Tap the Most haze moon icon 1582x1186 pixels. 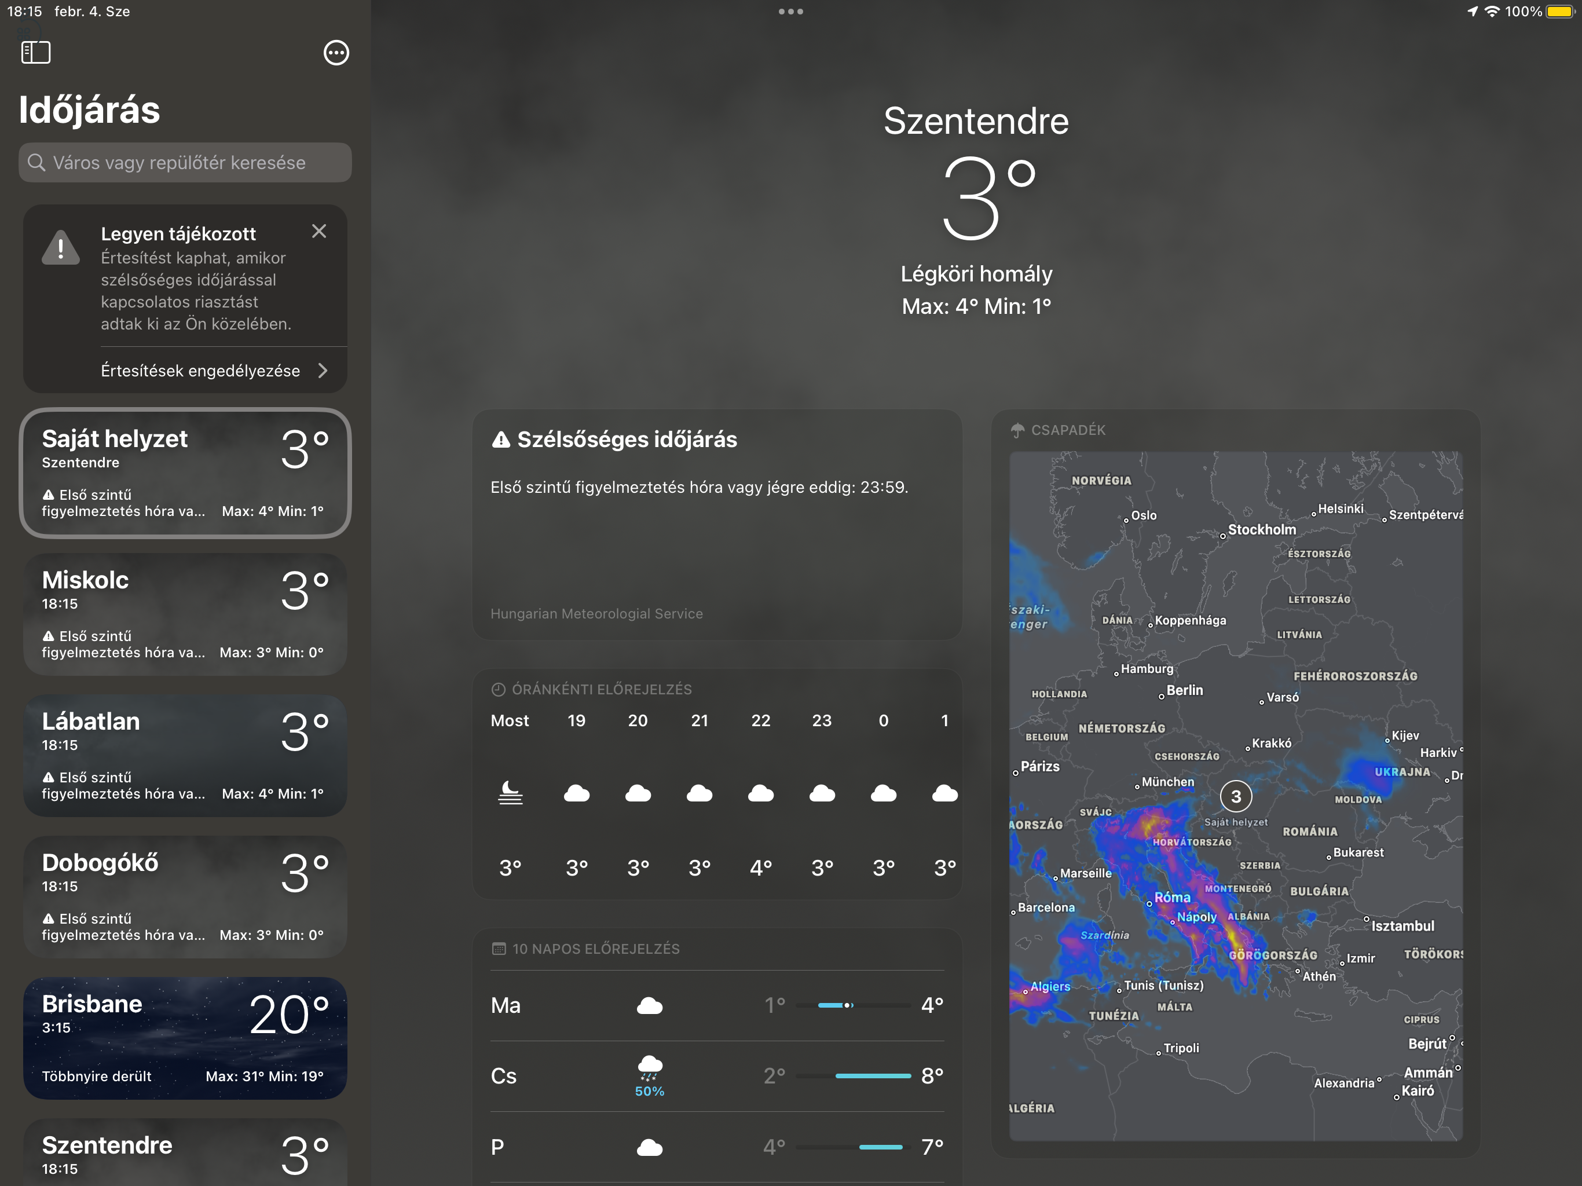(x=510, y=793)
